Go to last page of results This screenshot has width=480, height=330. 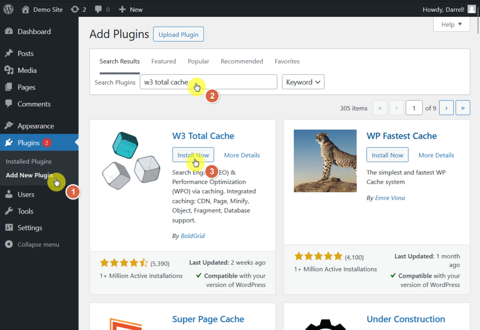(463, 108)
